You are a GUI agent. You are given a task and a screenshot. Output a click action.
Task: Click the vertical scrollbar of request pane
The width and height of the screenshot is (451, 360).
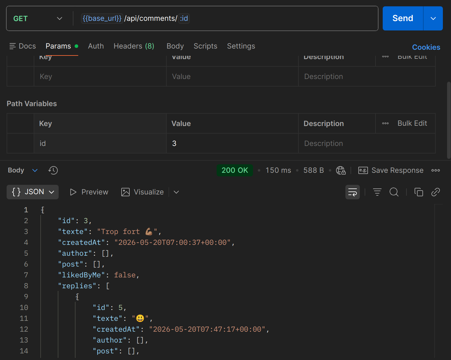pos(449,120)
